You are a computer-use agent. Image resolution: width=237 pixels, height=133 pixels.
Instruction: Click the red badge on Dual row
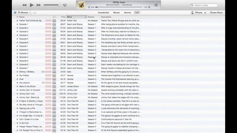(48, 79)
